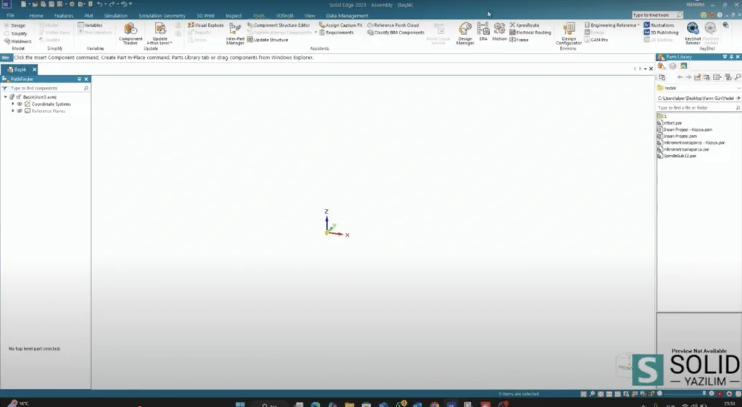Screen dimensions: 742x407
Task: Open the PathFinder panel options dropdown
Action: click(80, 79)
